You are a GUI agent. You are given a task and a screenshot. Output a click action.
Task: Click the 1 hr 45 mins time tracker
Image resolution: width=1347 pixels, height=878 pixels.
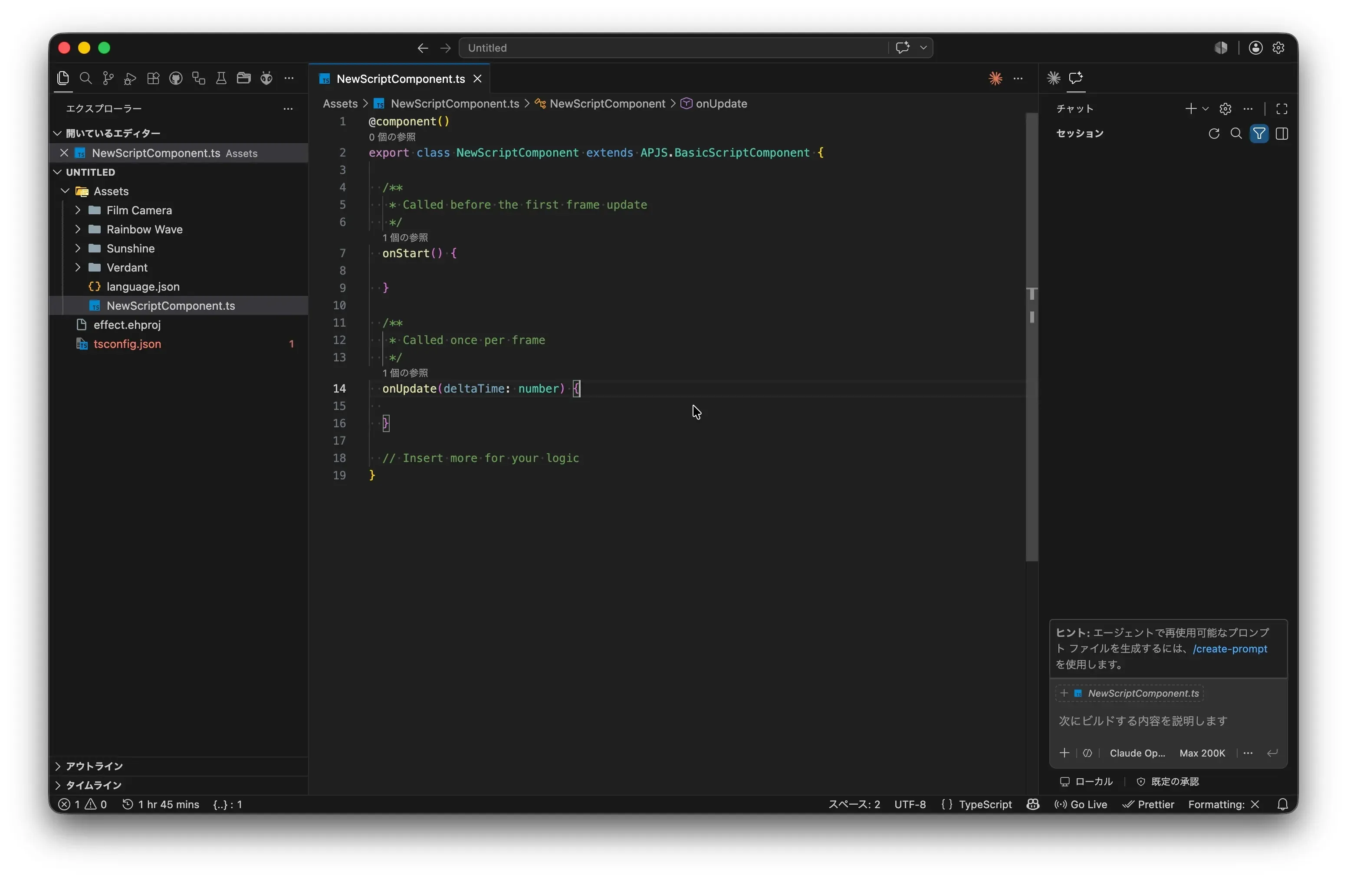click(x=161, y=804)
